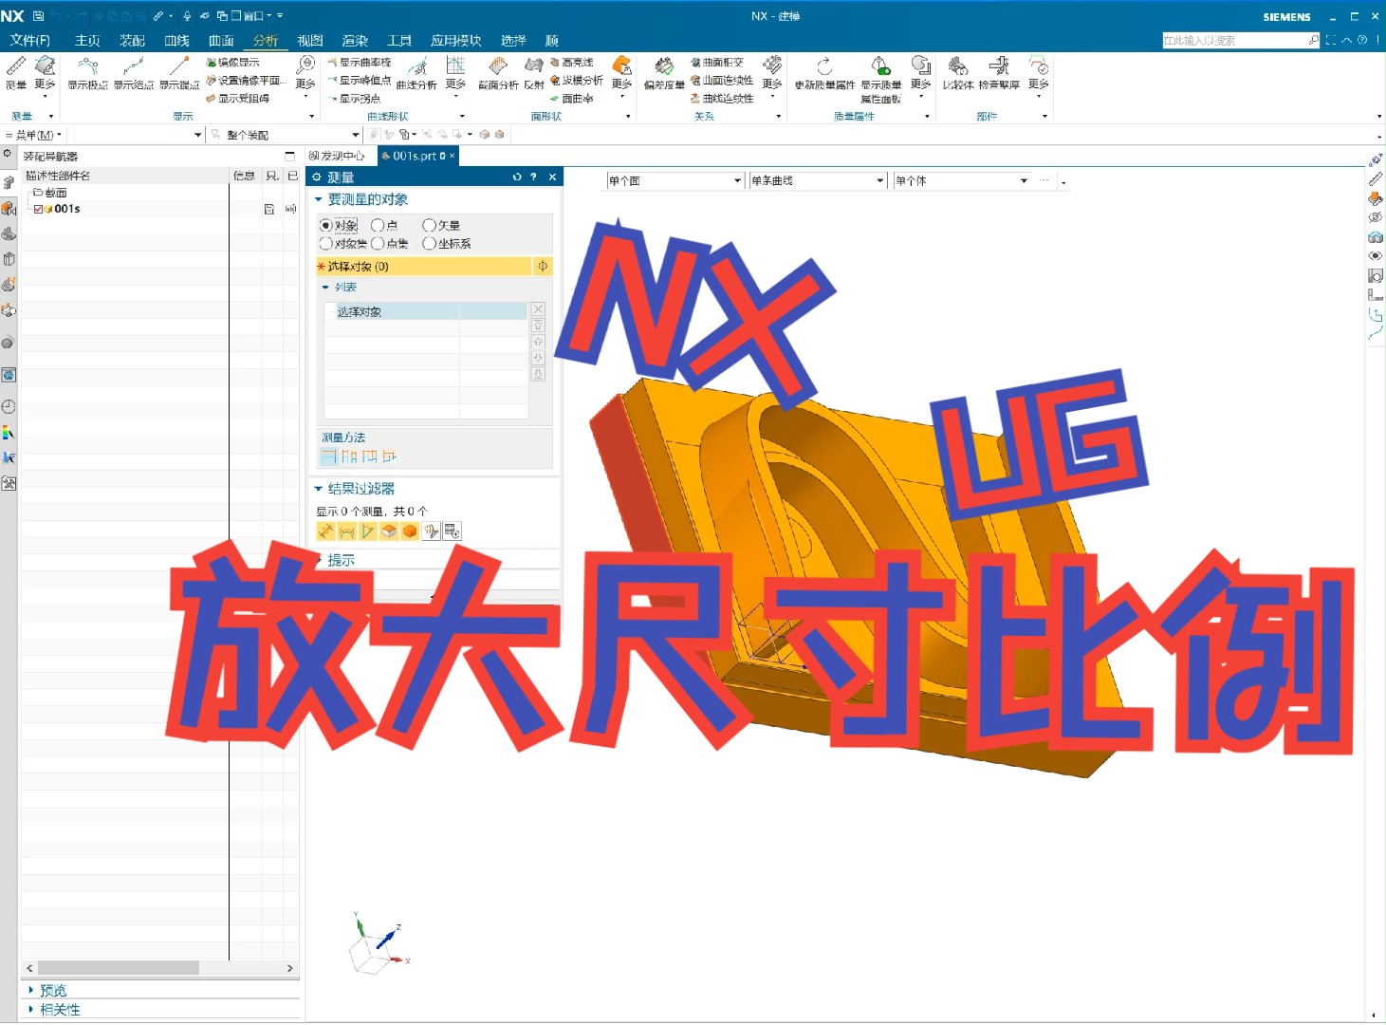Click 曲面相交 surface intersection command

pyautogui.click(x=717, y=62)
